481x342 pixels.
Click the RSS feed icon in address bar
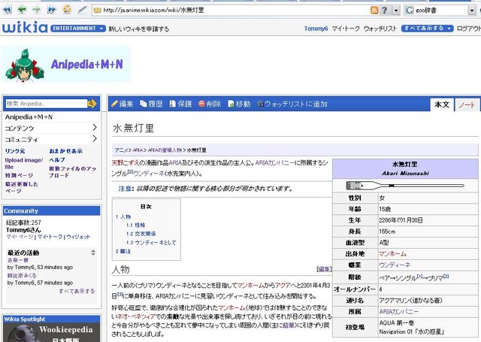point(374,11)
